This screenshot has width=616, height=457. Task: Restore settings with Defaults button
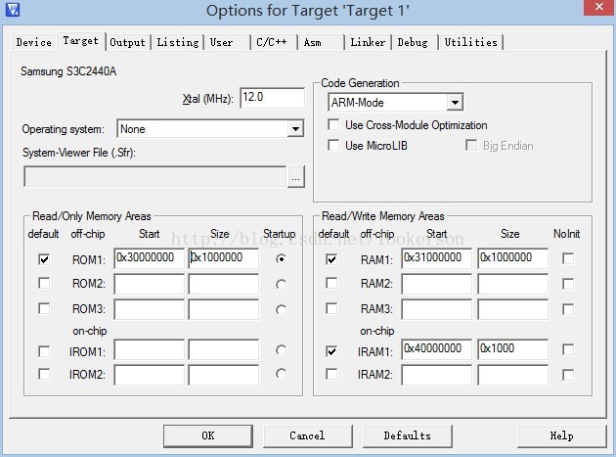408,435
